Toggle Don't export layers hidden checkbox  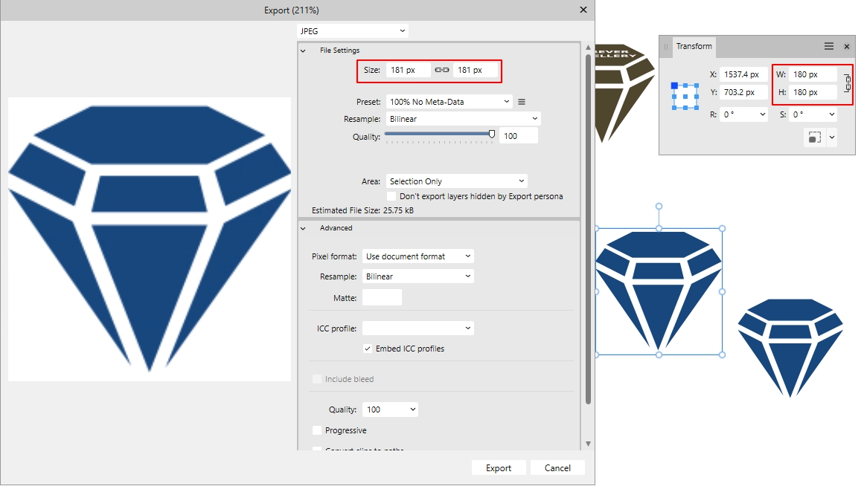pyautogui.click(x=391, y=196)
